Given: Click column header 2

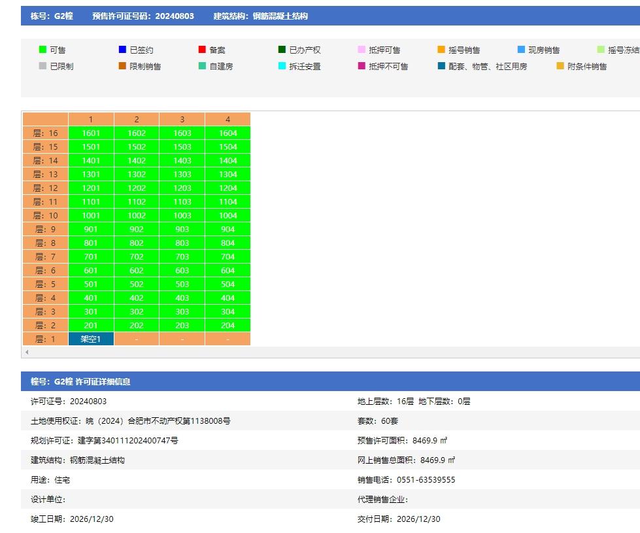Looking at the screenshot, I should 137,119.
